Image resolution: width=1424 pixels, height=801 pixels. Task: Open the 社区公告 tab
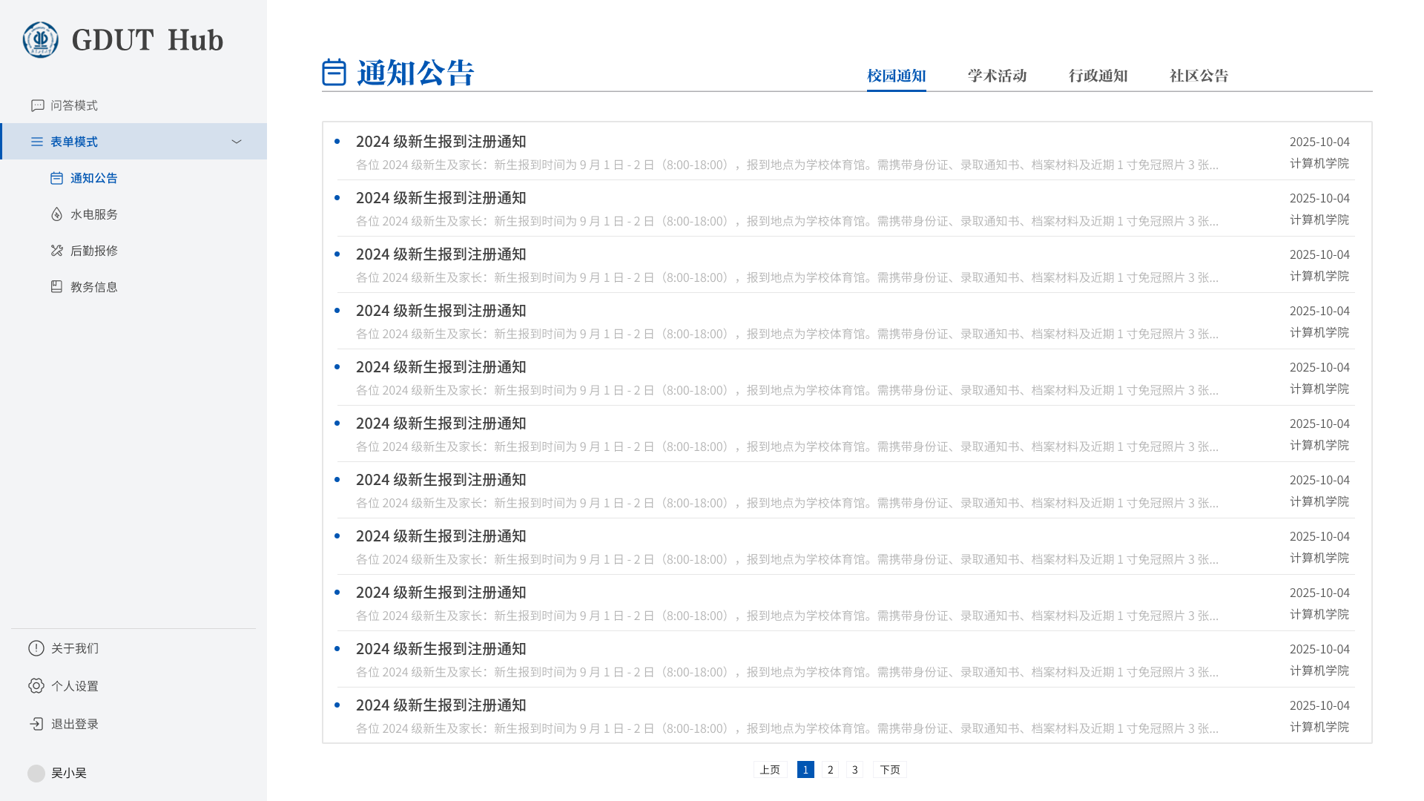(x=1199, y=76)
